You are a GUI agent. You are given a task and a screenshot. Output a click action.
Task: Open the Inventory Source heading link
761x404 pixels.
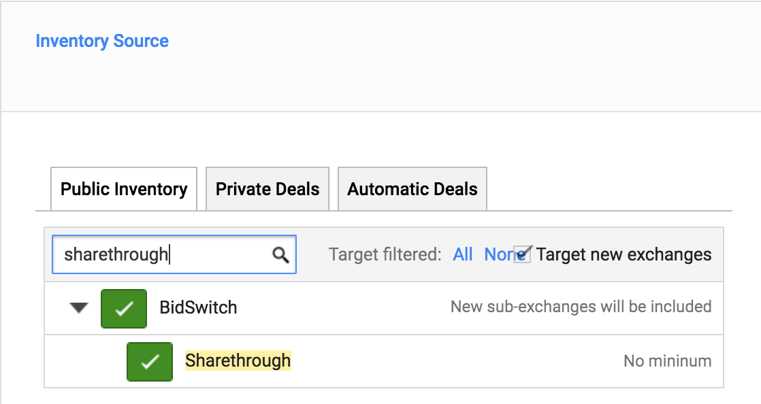point(102,41)
